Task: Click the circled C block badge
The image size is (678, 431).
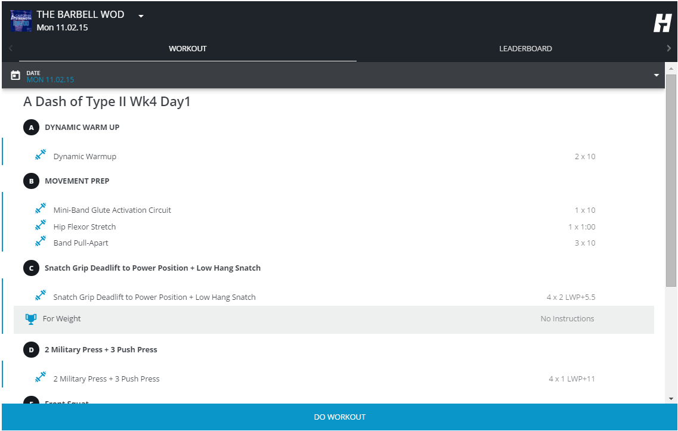Action: pos(31,268)
